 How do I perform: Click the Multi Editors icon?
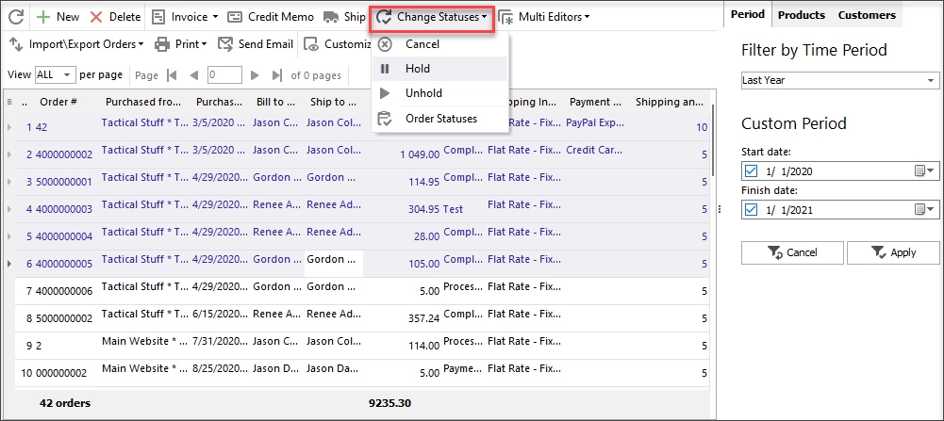pos(505,18)
